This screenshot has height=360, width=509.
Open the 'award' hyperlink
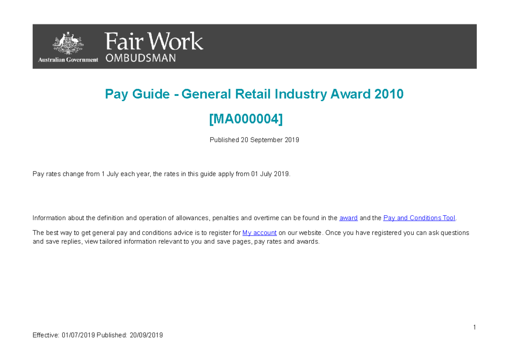tap(348, 218)
